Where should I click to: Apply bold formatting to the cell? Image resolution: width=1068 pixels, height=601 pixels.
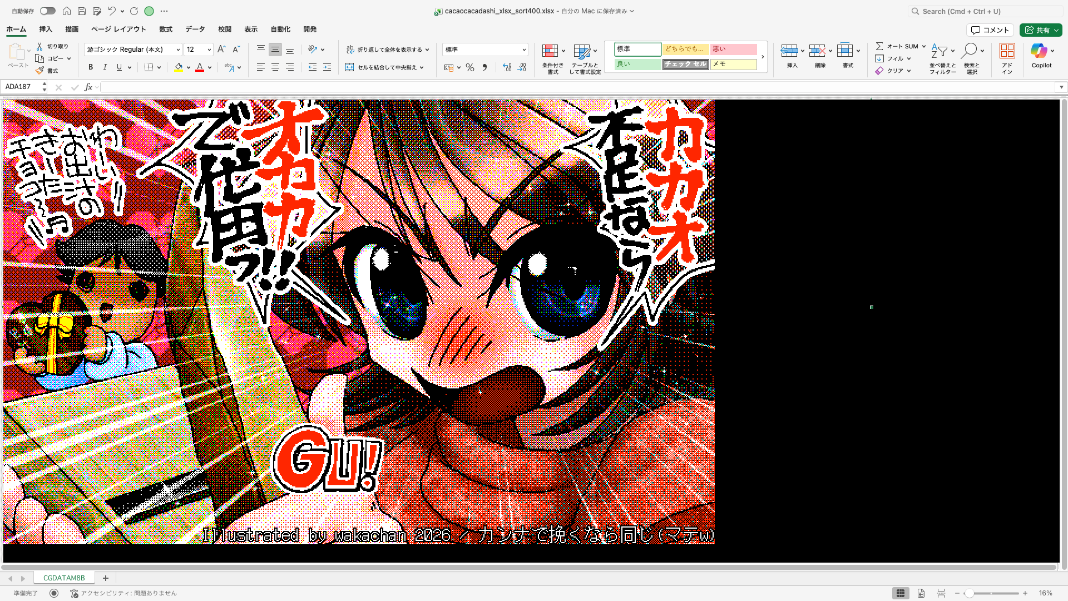(90, 67)
